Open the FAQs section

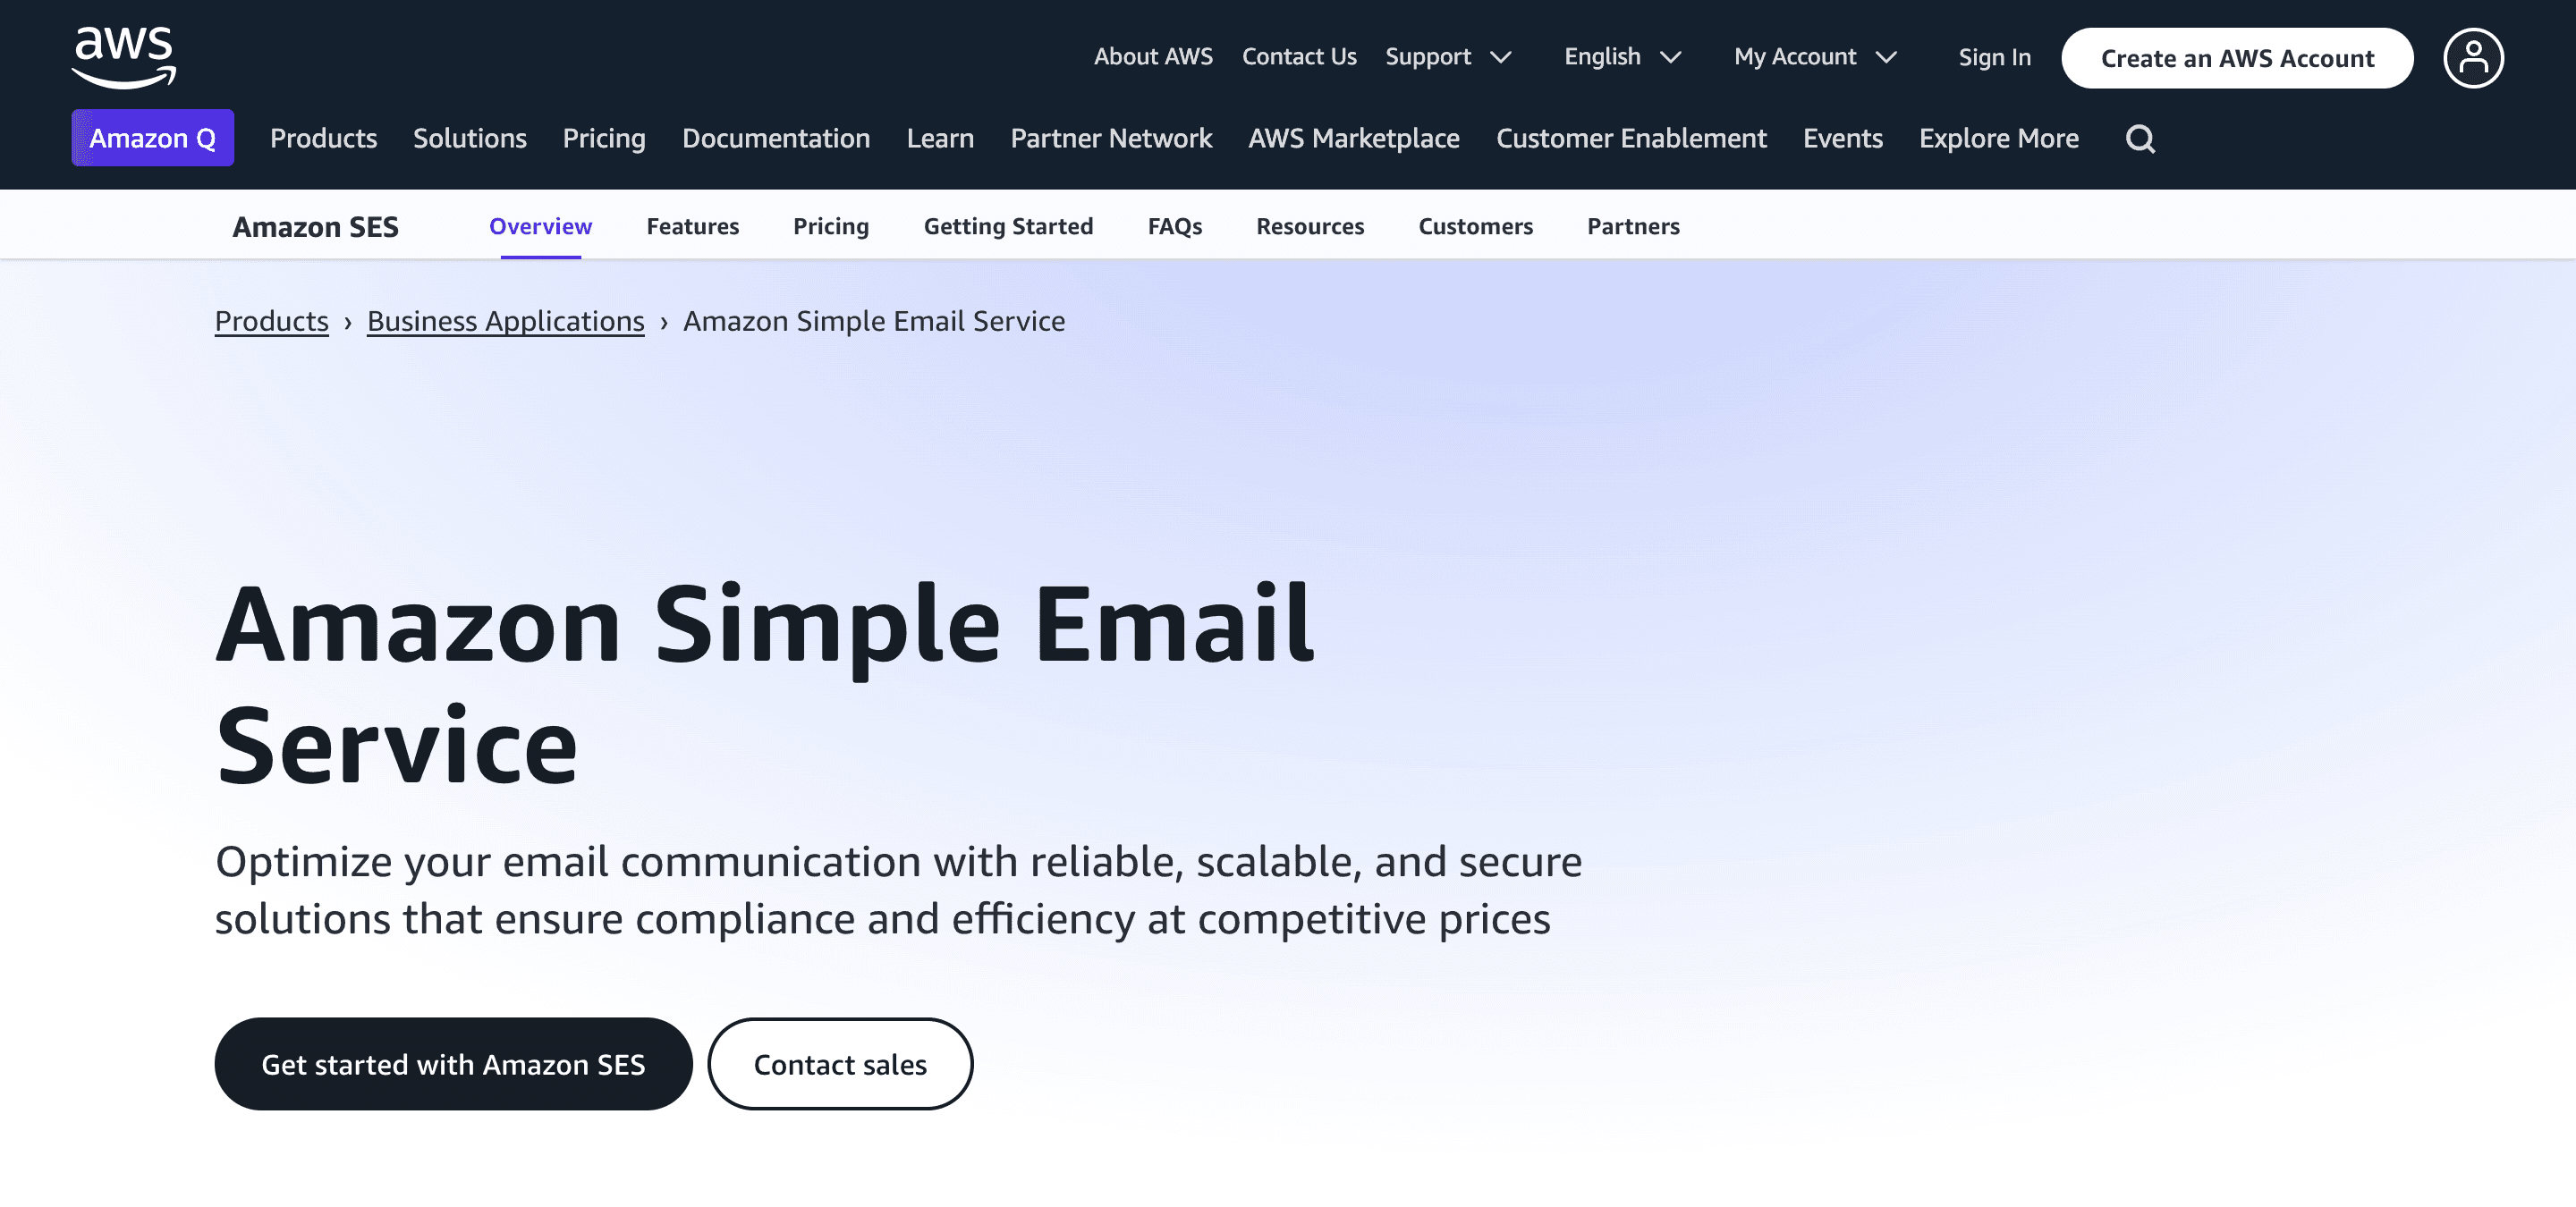point(1174,225)
